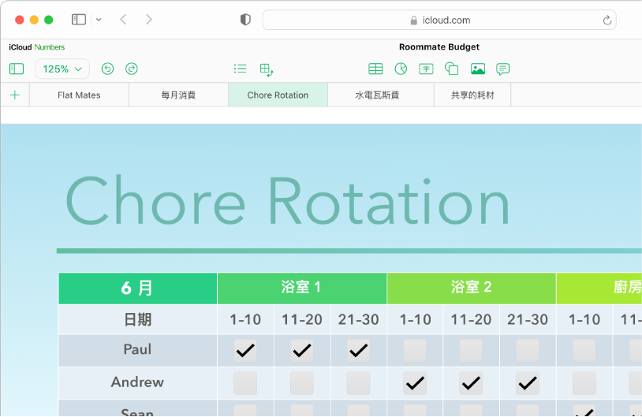The width and height of the screenshot is (642, 417).
Task: Click the chart (pie) icon
Action: (401, 69)
